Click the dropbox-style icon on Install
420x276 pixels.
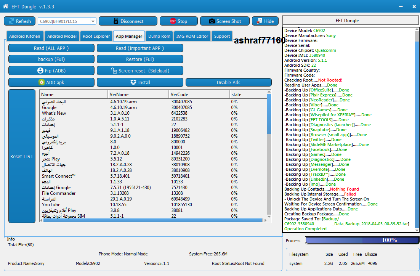coord(133,82)
